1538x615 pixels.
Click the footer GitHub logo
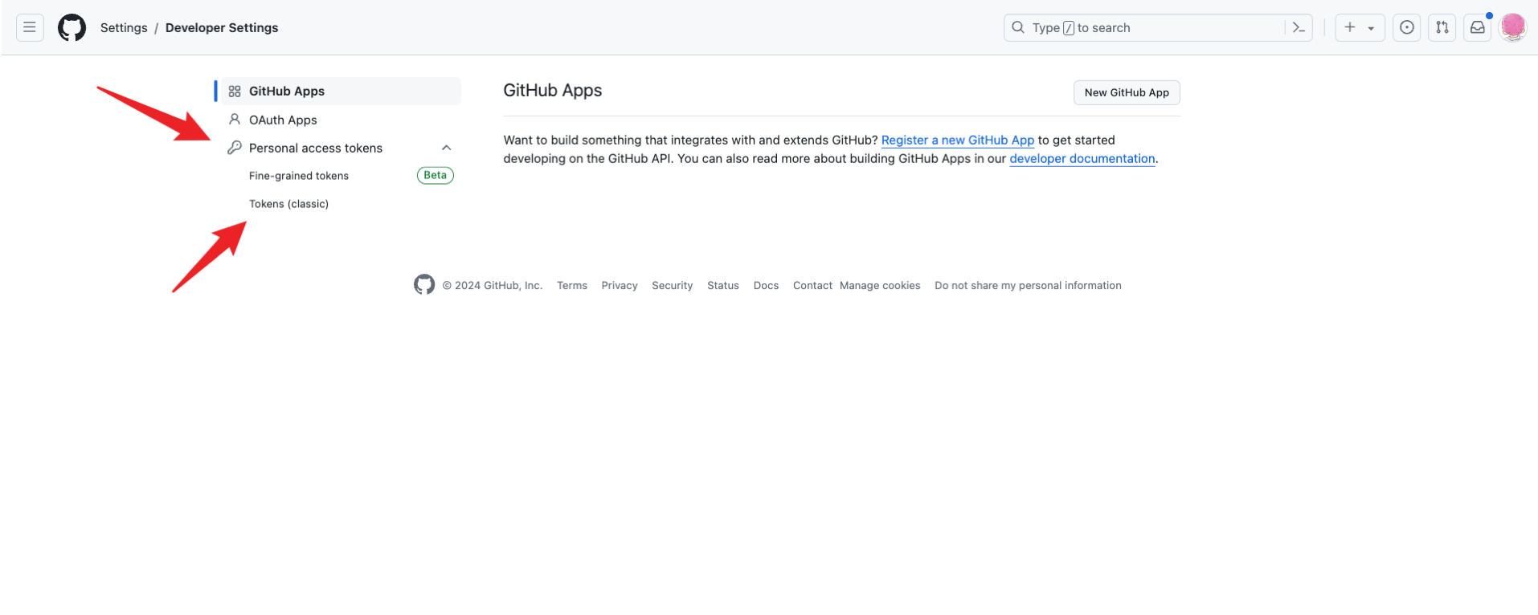coord(424,284)
